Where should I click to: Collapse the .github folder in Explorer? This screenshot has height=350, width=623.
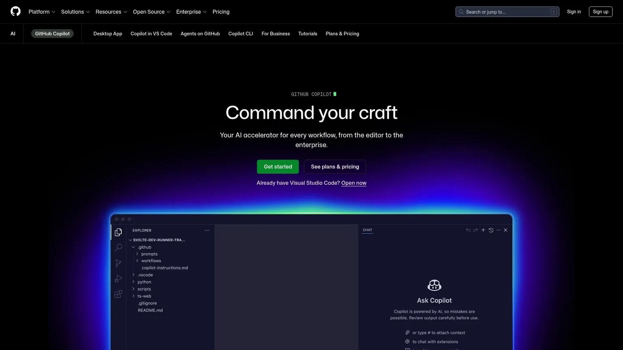133,247
